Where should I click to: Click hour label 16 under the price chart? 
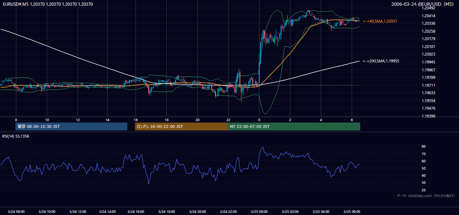(x=136, y=120)
